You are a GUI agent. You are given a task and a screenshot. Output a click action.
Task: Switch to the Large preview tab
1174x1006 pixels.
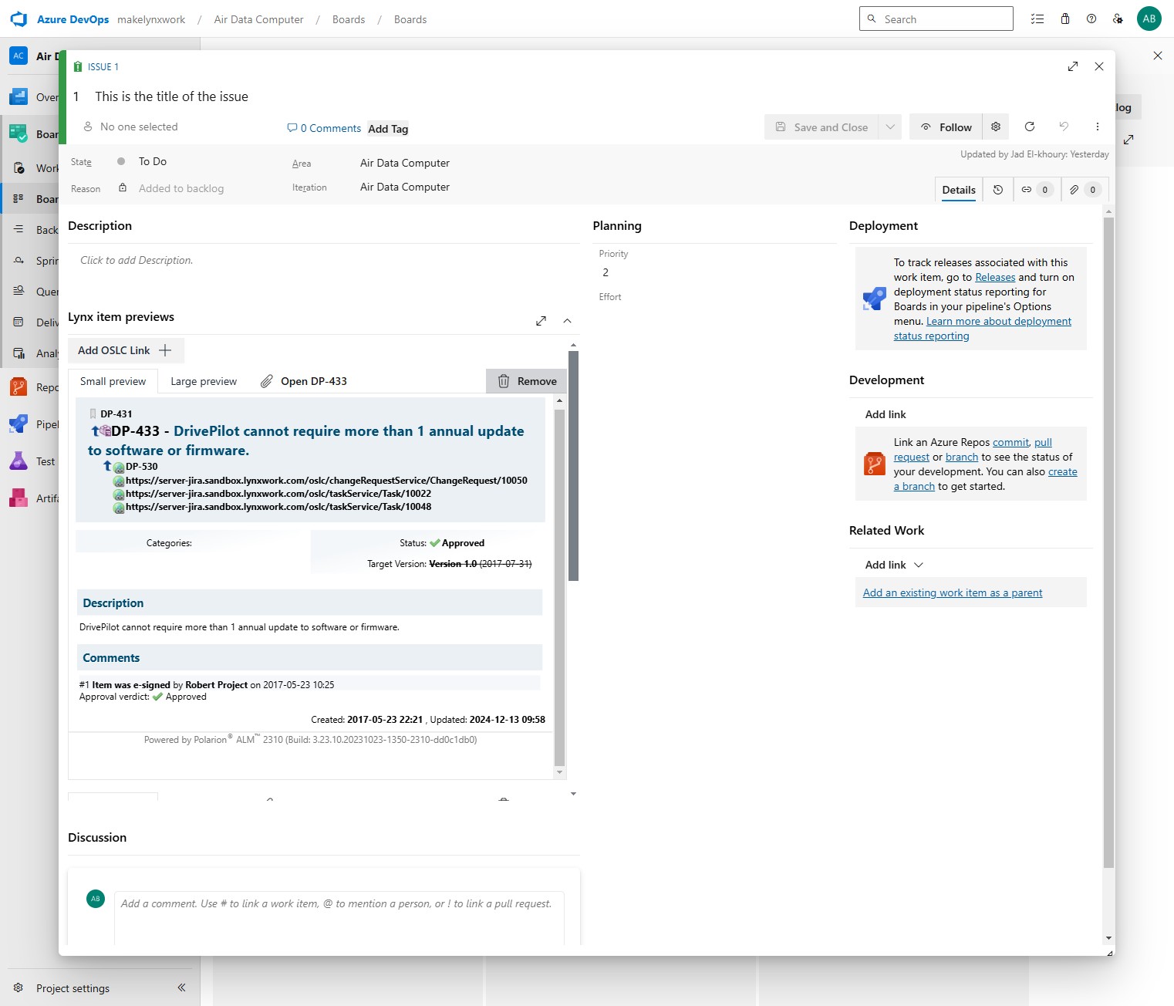[204, 381]
